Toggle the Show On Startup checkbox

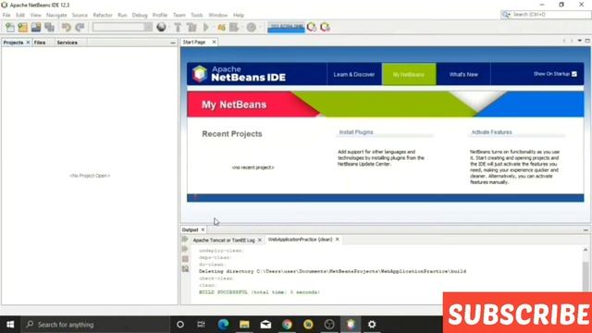(x=574, y=74)
